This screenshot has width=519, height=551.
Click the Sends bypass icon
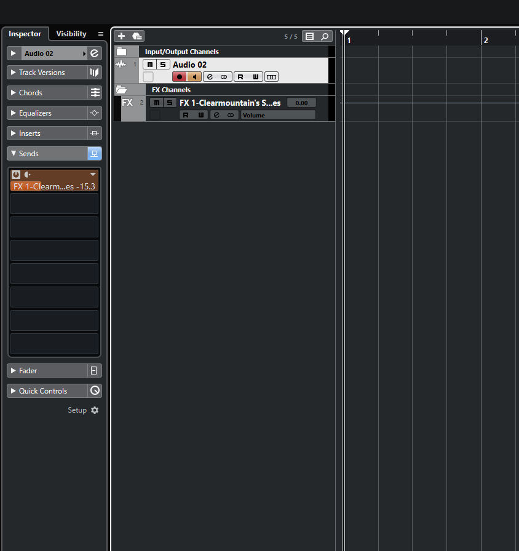coord(95,154)
